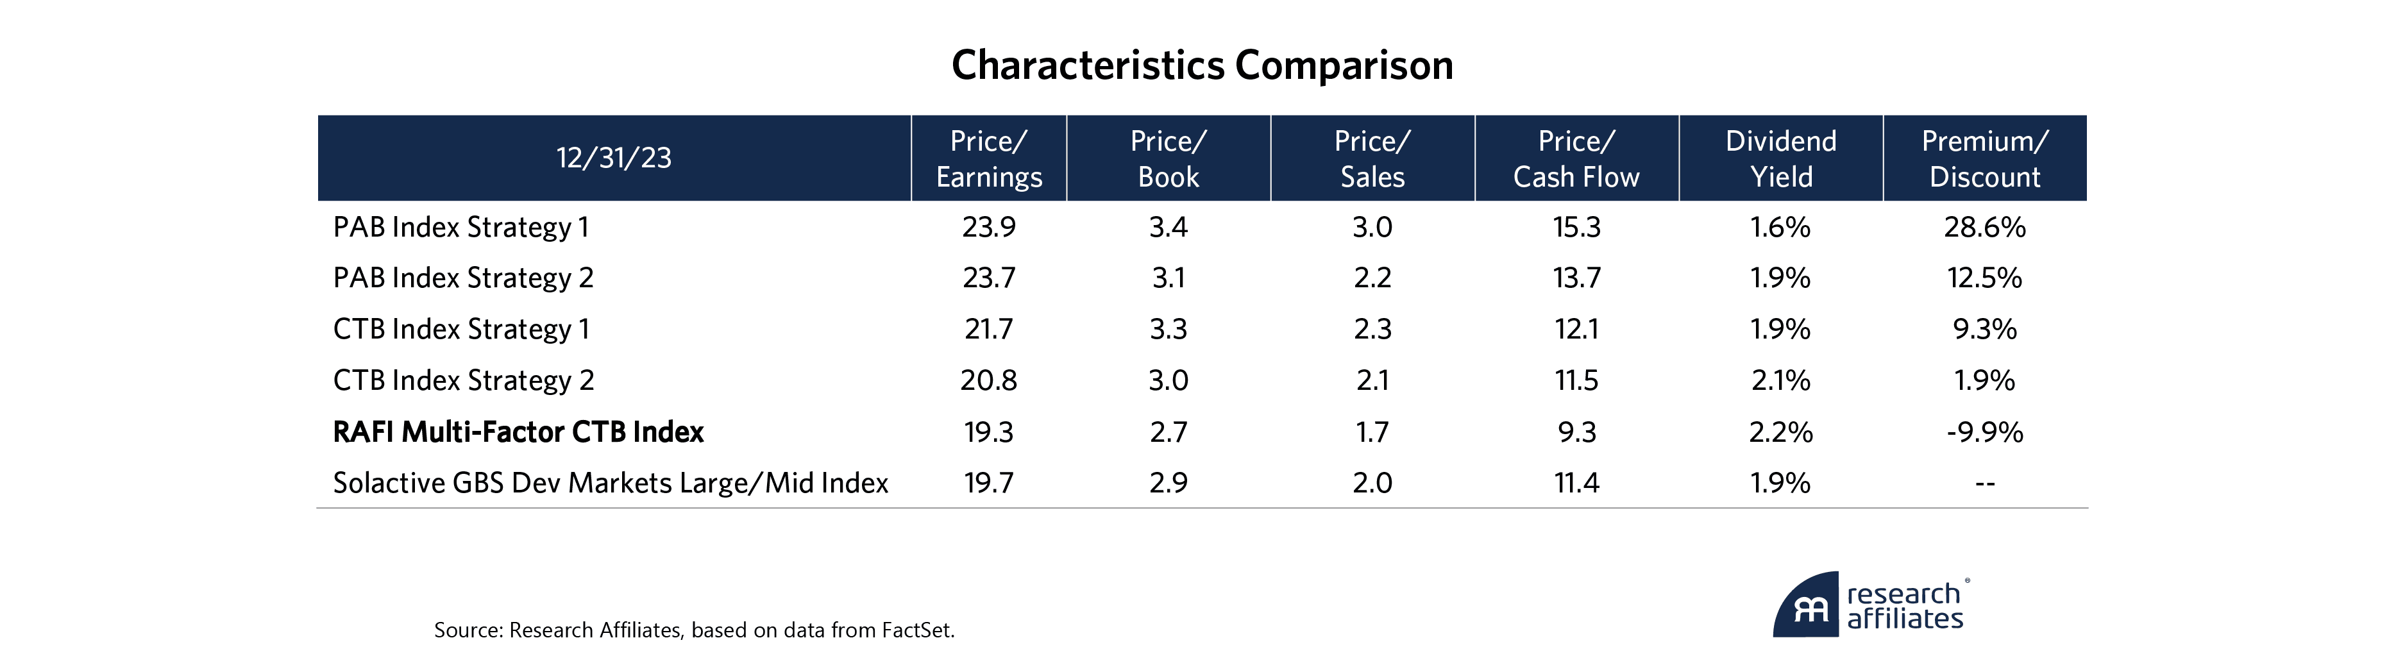The width and height of the screenshot is (2405, 672).
Task: Select the RAFI Multi-Factor CTB Index row label
Action: pos(518,432)
